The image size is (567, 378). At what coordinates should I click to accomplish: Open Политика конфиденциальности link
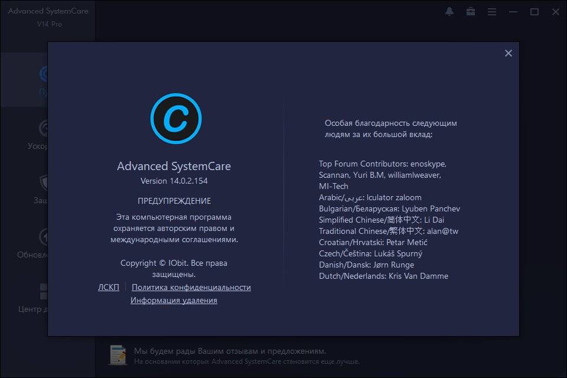point(191,287)
